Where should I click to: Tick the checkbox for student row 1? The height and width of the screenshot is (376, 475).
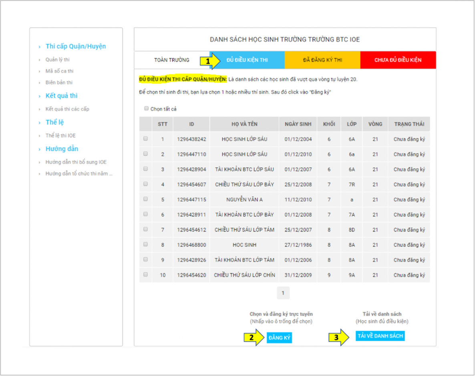click(x=145, y=139)
